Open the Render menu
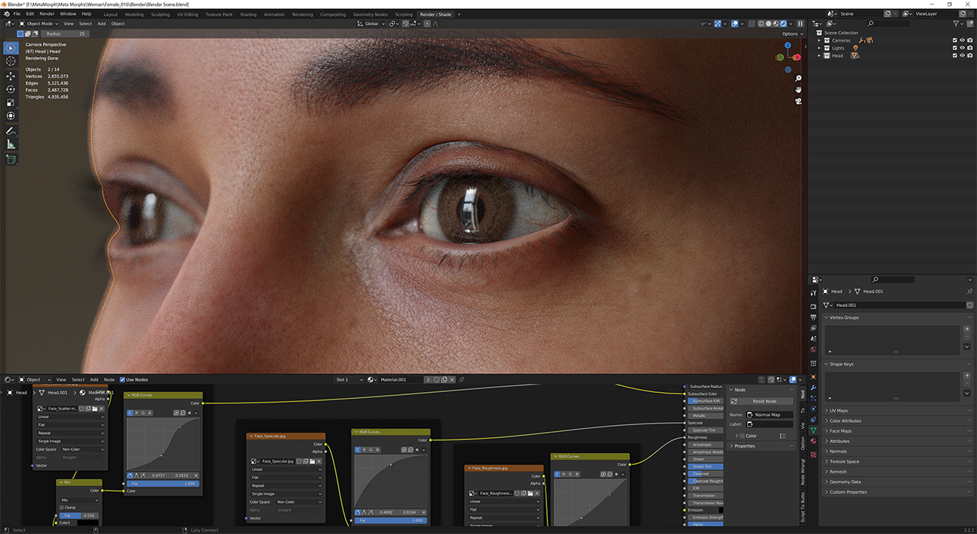Image resolution: width=977 pixels, height=534 pixels. (47, 14)
